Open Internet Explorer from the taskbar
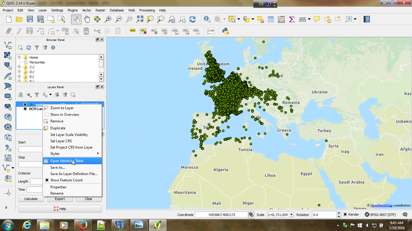The width and height of the screenshot is (412, 231). click(x=27, y=225)
